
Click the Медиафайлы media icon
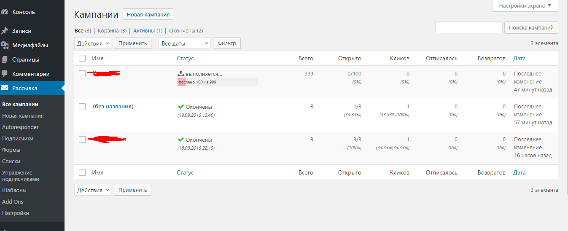(5, 45)
